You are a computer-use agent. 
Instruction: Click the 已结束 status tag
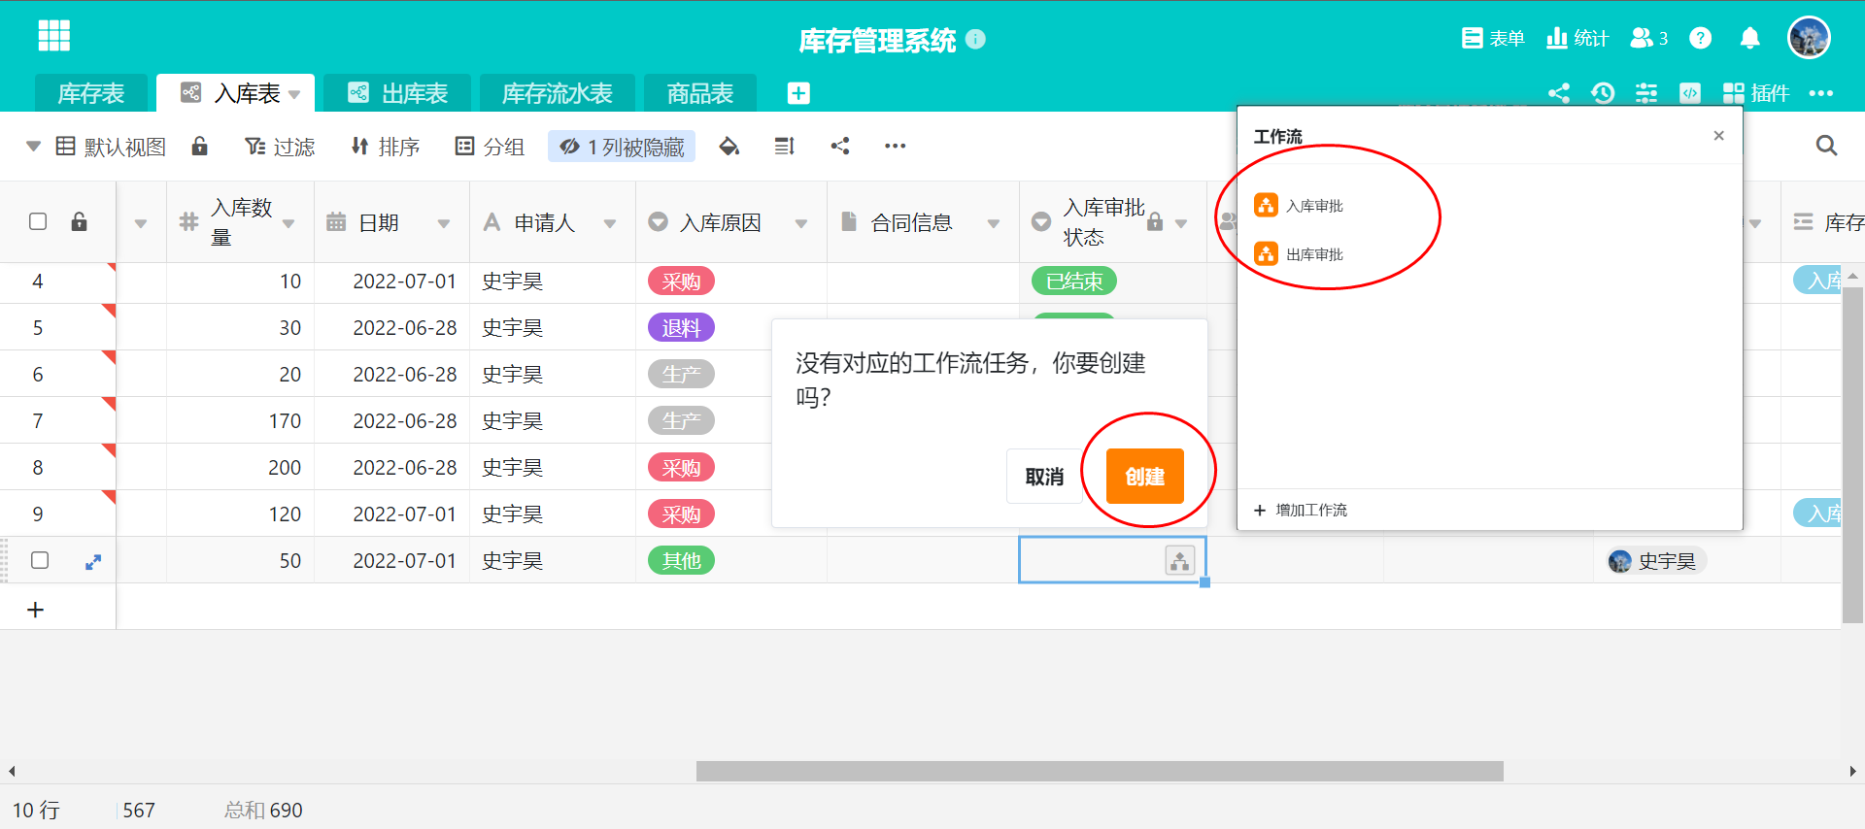[1074, 282]
